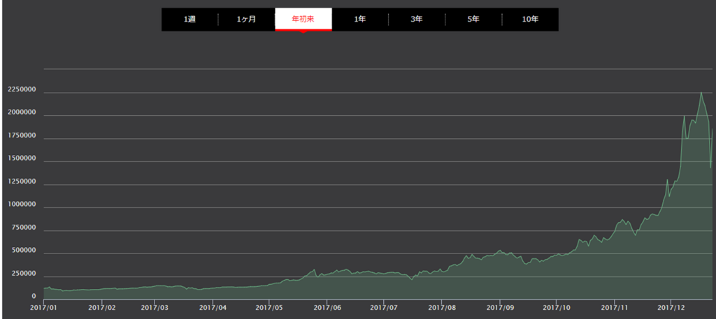Click the 2017/01 date label

point(44,309)
